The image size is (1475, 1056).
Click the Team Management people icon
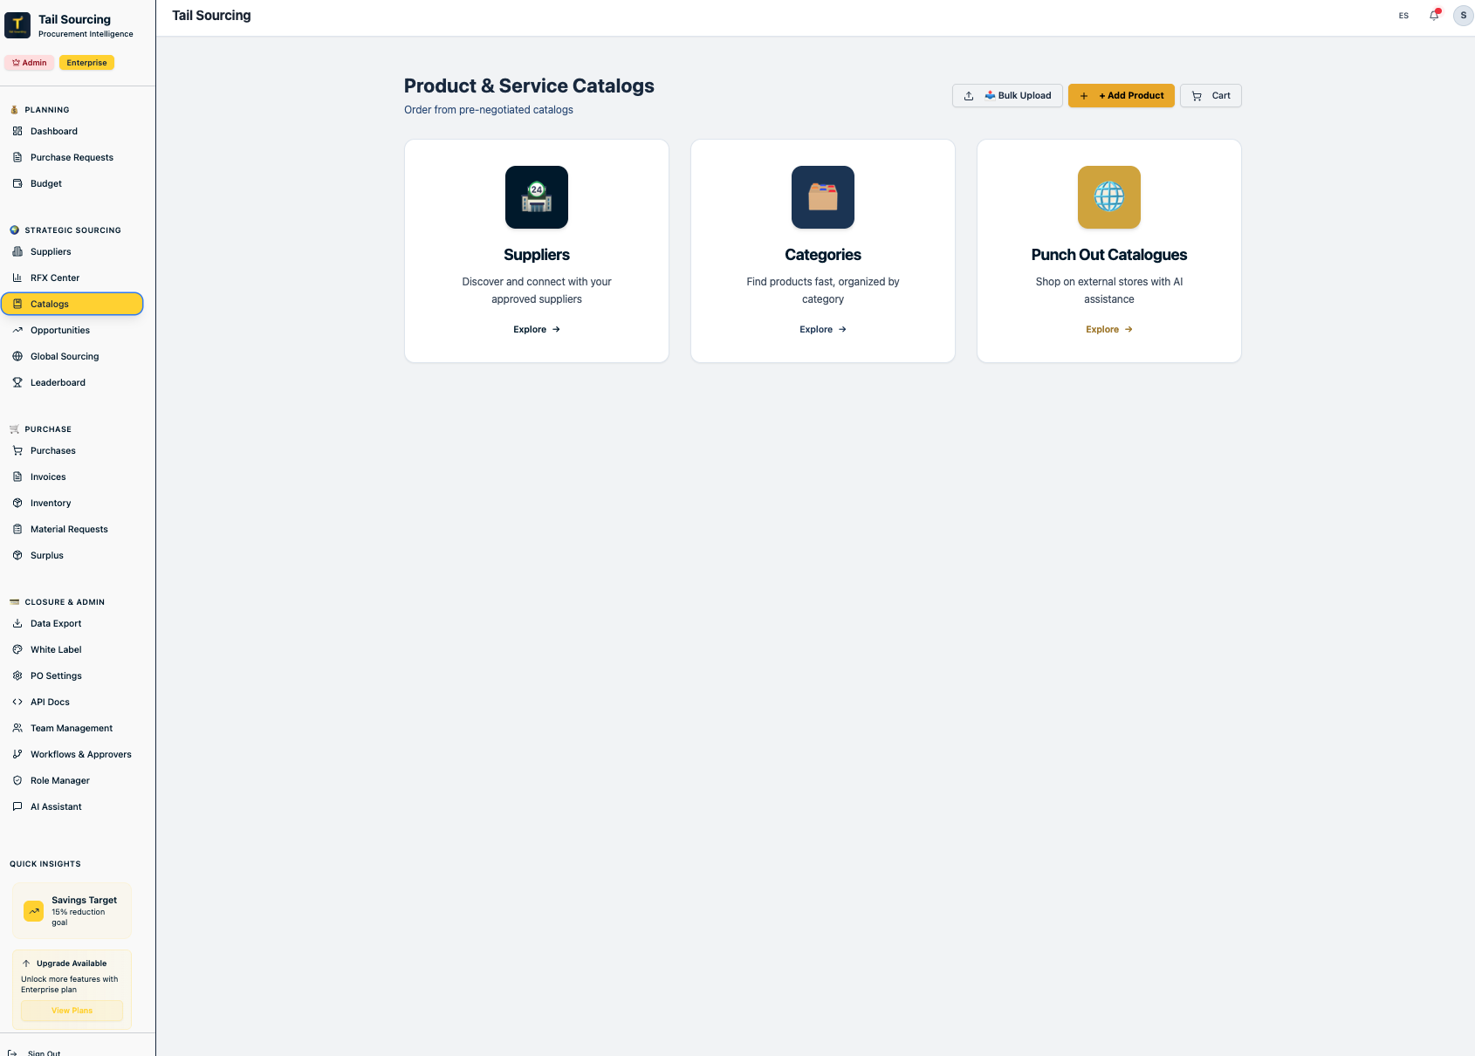coord(17,728)
